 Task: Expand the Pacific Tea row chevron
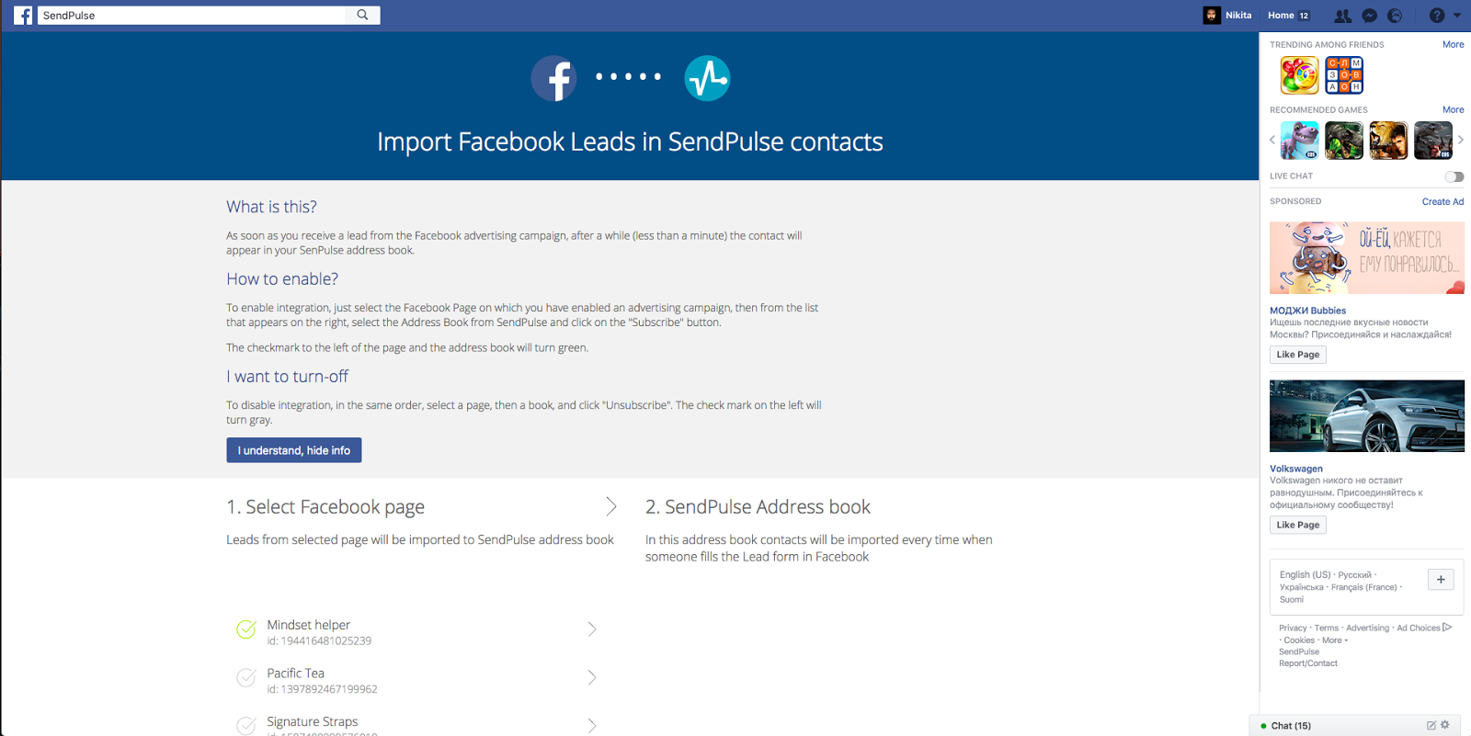pos(592,678)
